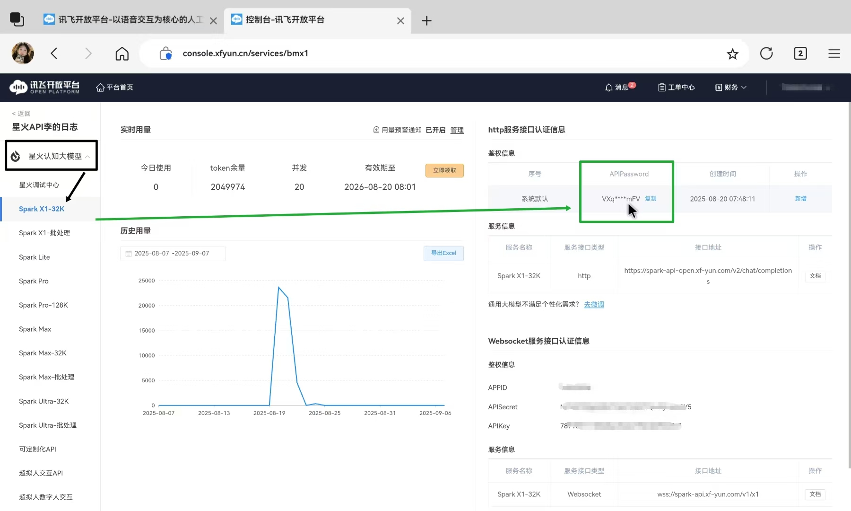The height and width of the screenshot is (511, 851).
Task: Select Spark Max-批处理
Action: click(47, 377)
